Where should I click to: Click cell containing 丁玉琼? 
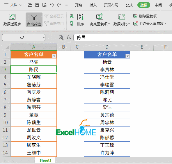pos(107,145)
